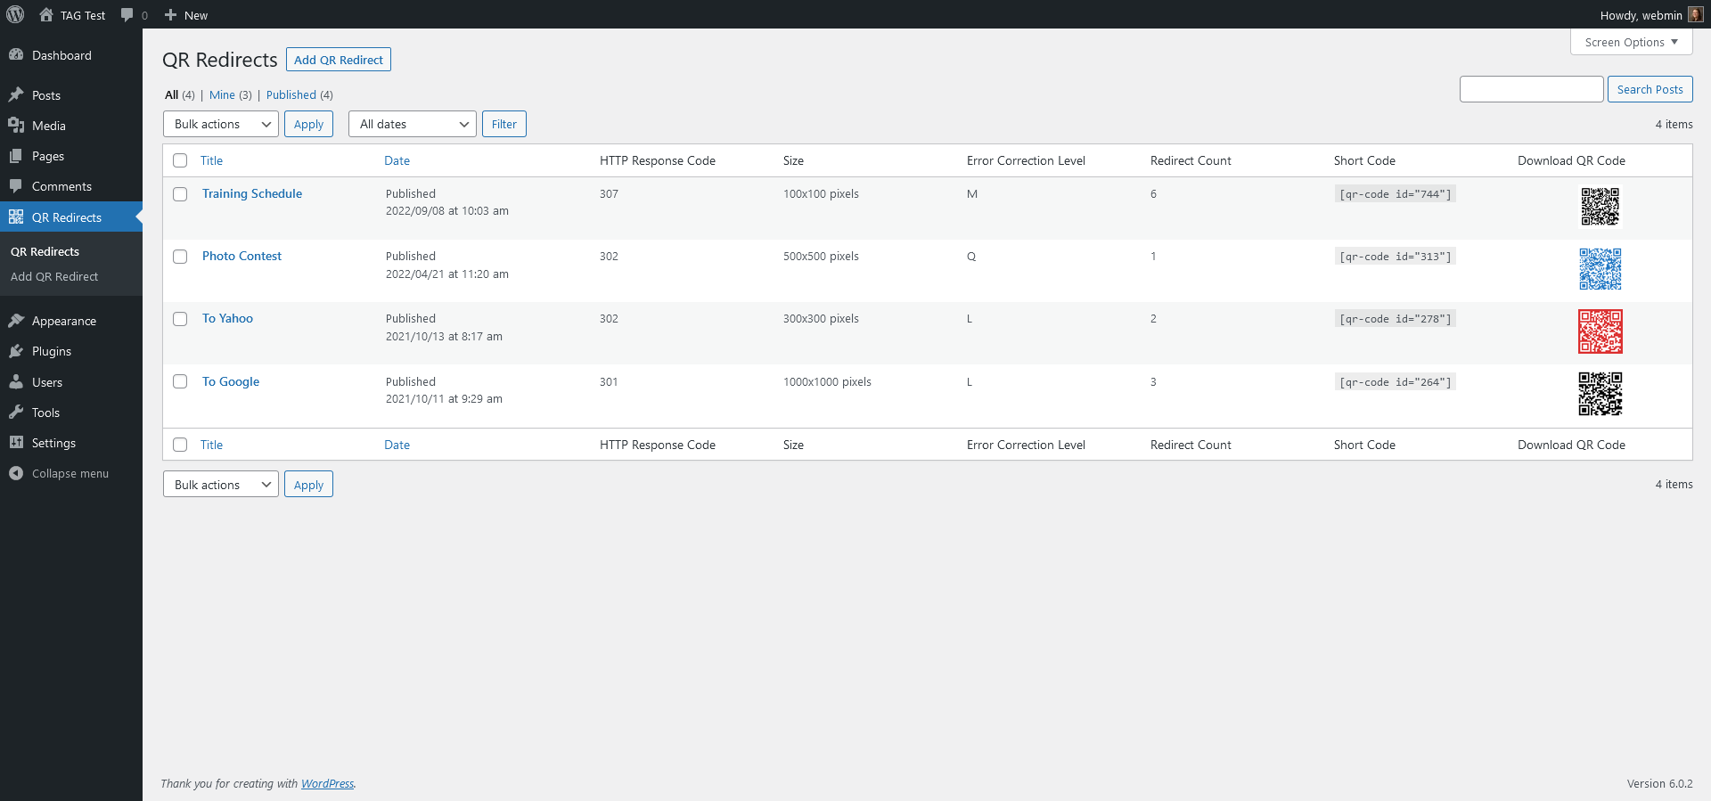Download the red To Yahoo QR code

pos(1600,331)
